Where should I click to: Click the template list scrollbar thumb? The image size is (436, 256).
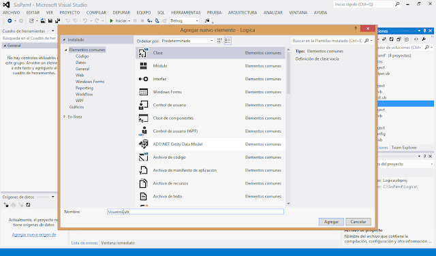pyautogui.click(x=288, y=73)
